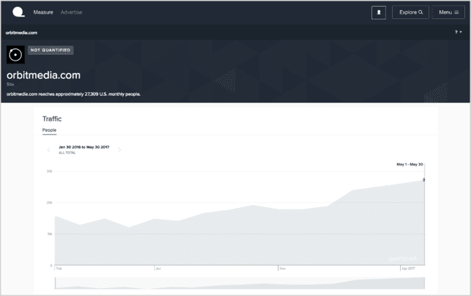Click the date range mini chart slider
This screenshot has height=296, width=471.
tap(239, 283)
